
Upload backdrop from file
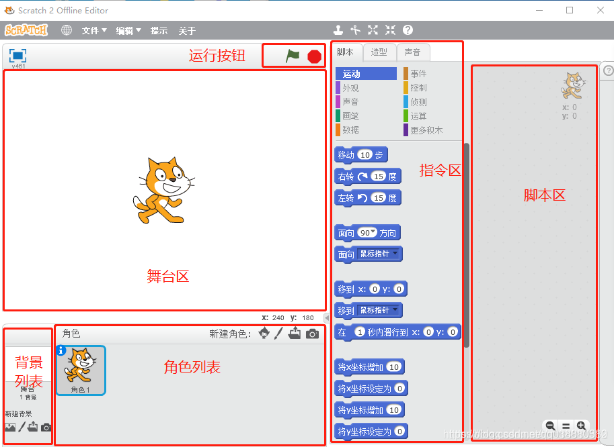click(33, 426)
